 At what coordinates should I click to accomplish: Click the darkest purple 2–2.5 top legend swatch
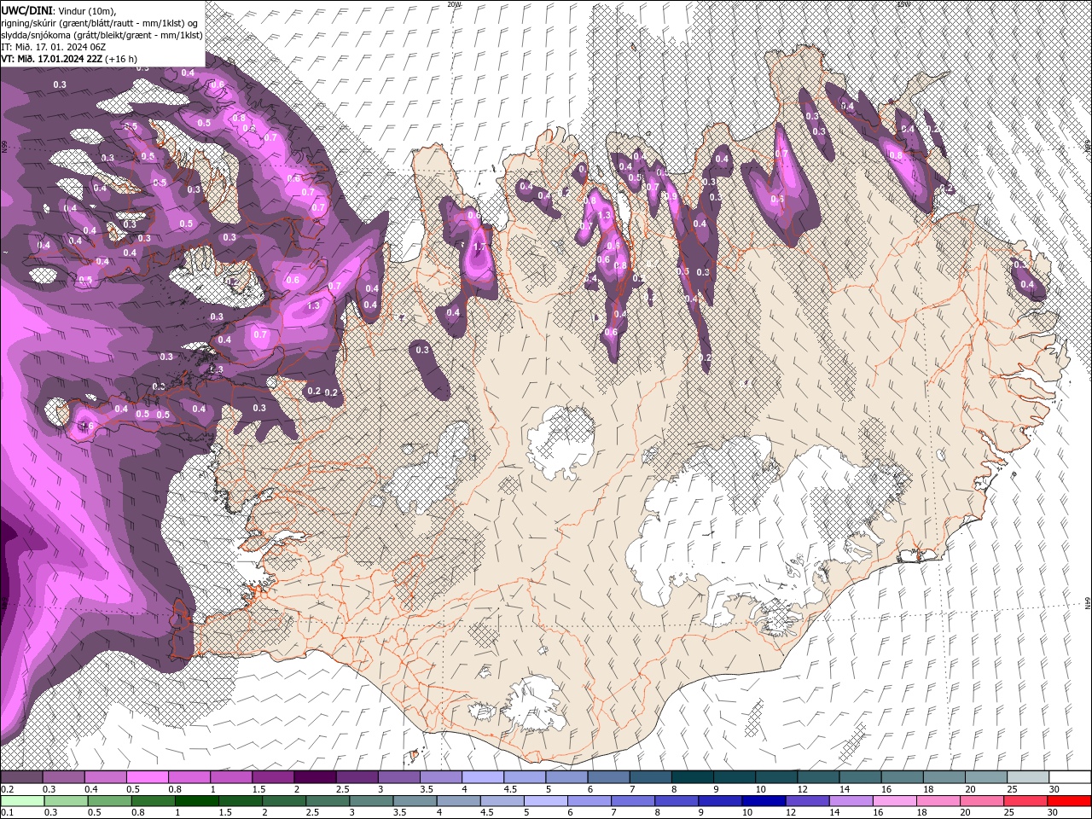(315, 777)
